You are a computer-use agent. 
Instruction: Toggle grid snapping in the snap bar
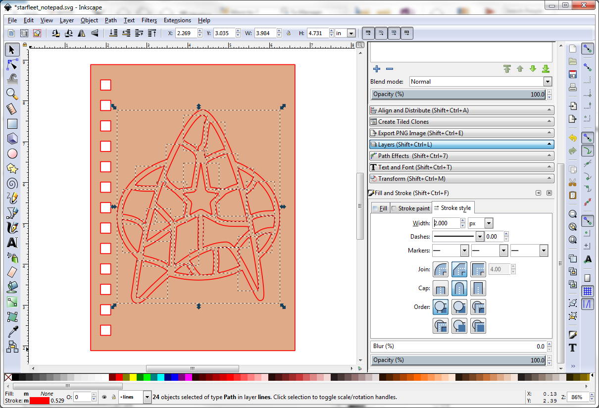pos(588,291)
